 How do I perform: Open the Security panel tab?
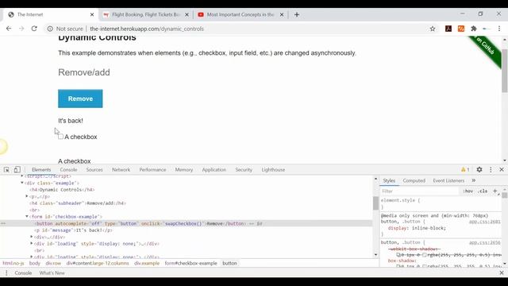coord(244,169)
